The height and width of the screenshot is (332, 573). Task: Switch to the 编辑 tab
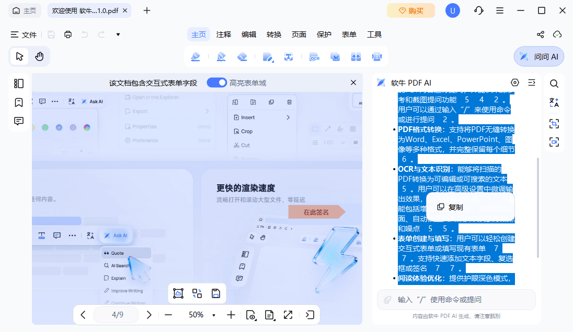pos(249,34)
